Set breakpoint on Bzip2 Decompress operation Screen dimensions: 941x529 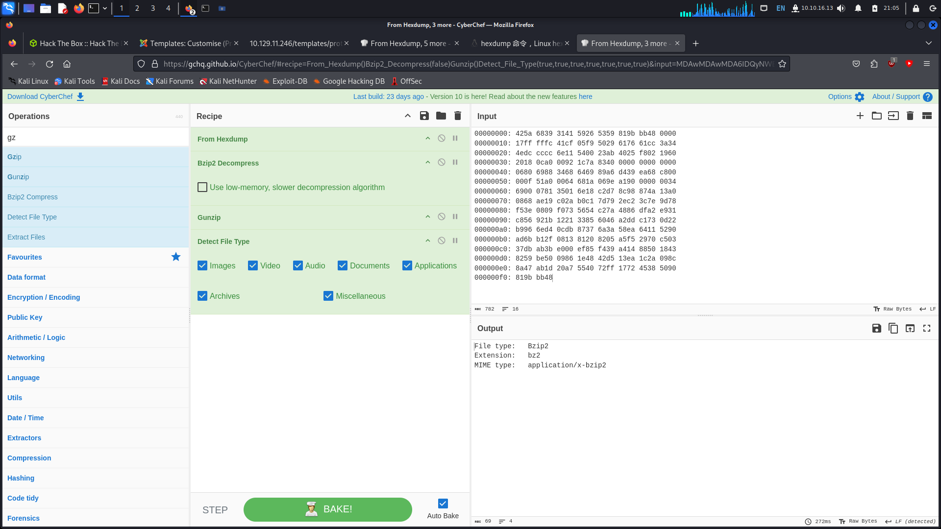pyautogui.click(x=455, y=163)
